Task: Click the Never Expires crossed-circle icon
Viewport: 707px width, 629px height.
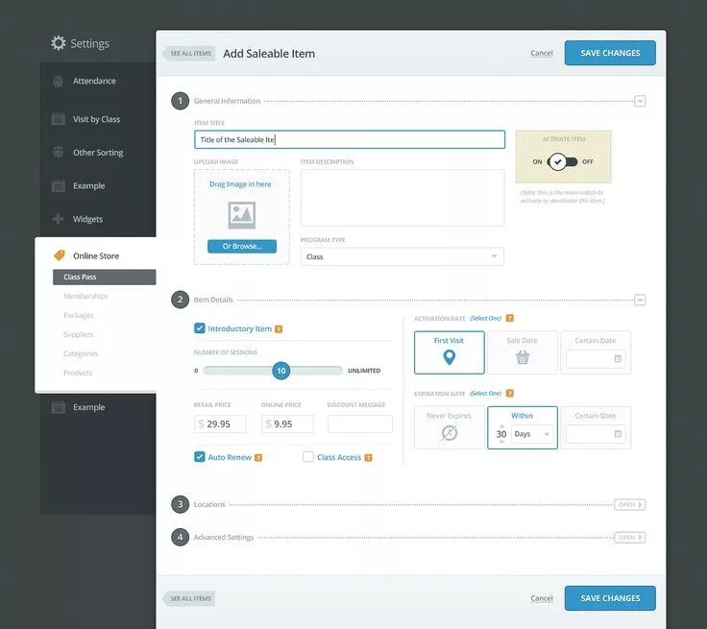Action: 450,433
